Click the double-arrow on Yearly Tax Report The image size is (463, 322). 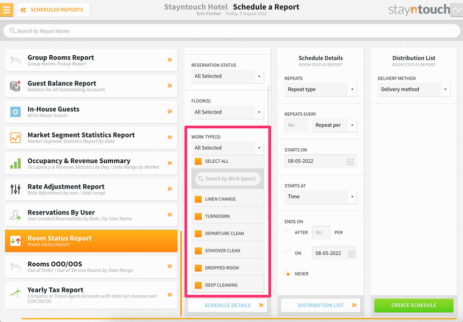tap(170, 294)
